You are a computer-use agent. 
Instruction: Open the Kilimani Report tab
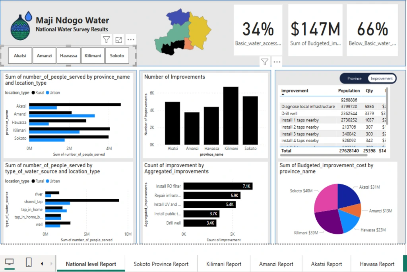(x=224, y=264)
